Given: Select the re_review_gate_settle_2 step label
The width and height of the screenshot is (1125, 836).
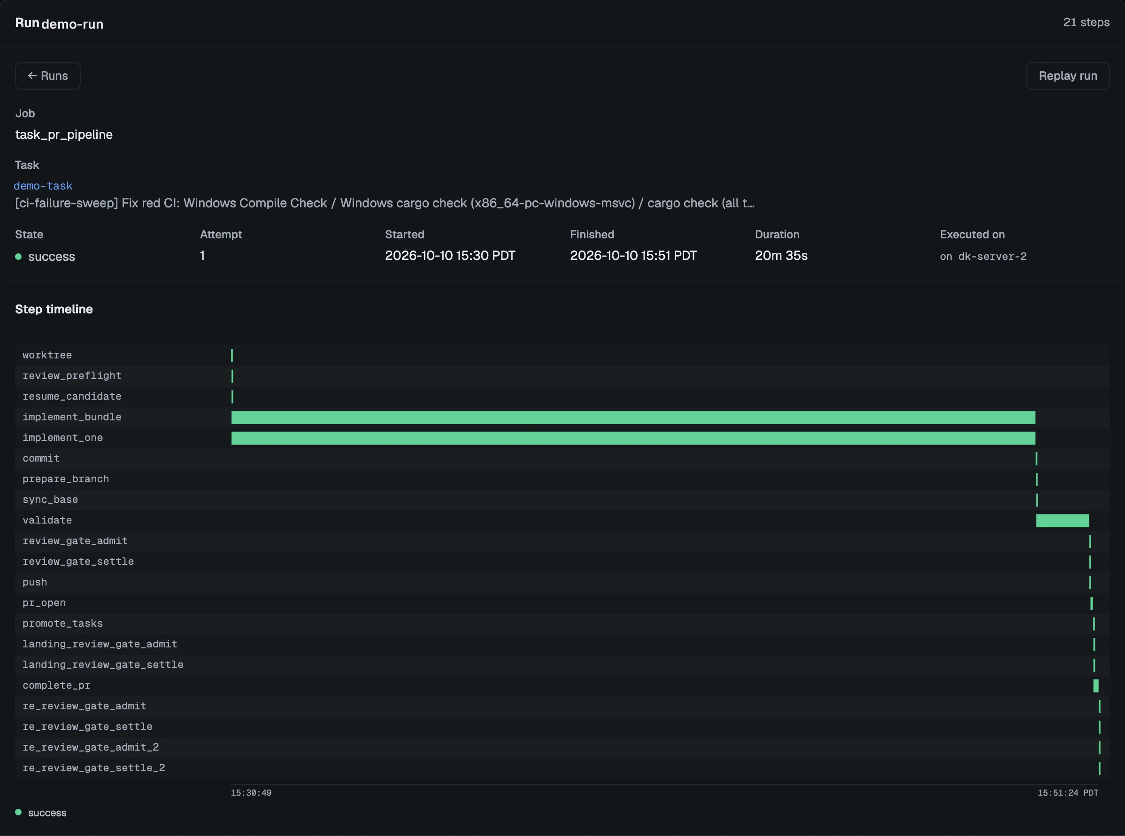Looking at the screenshot, I should tap(94, 768).
